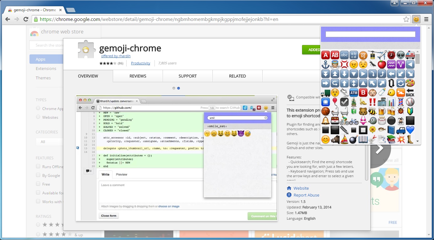This screenshot has width=434, height=240.
Task: Enable the Runs Offline filter
Action: point(38,167)
